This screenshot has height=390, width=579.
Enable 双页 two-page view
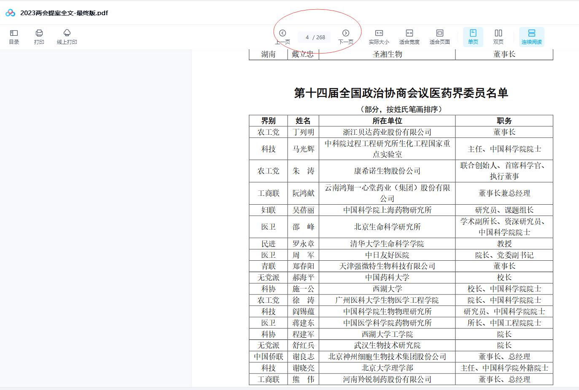pyautogui.click(x=498, y=37)
